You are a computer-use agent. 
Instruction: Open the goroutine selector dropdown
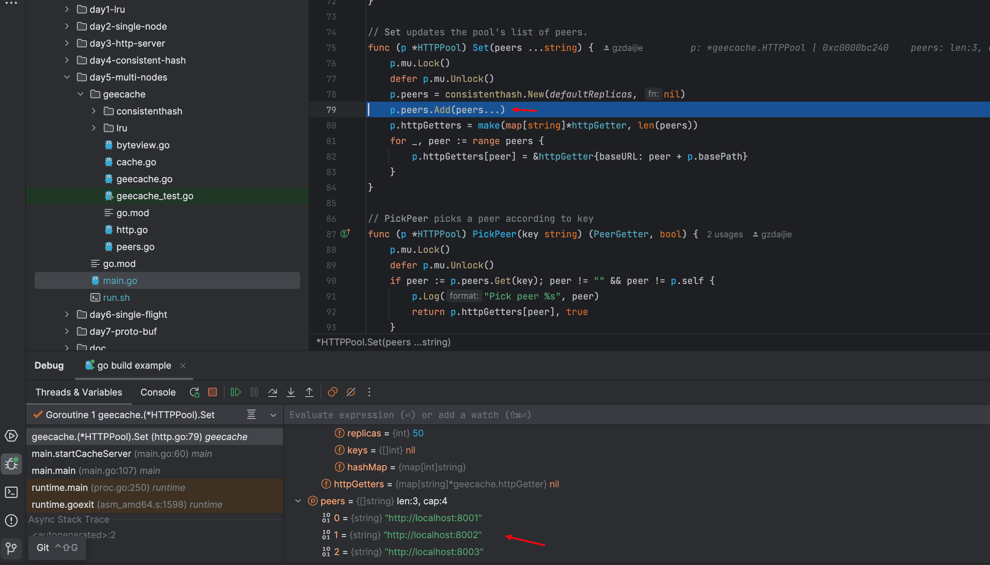pos(273,415)
